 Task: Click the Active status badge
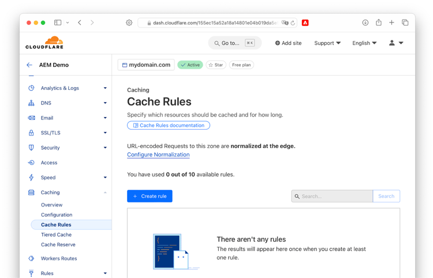[191, 65]
